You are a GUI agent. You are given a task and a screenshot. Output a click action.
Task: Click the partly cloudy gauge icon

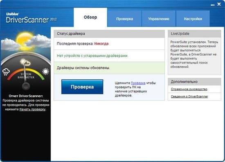click(25, 62)
